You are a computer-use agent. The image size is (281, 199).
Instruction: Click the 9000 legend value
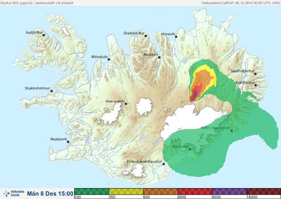(x=216, y=197)
